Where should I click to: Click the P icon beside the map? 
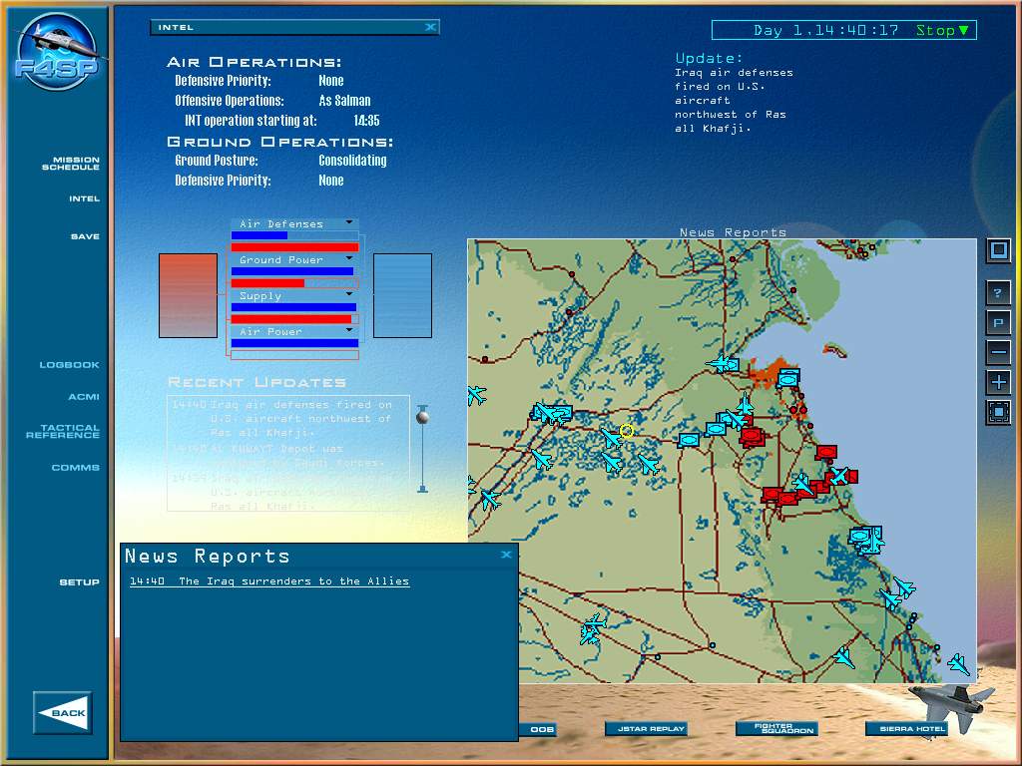tap(998, 323)
